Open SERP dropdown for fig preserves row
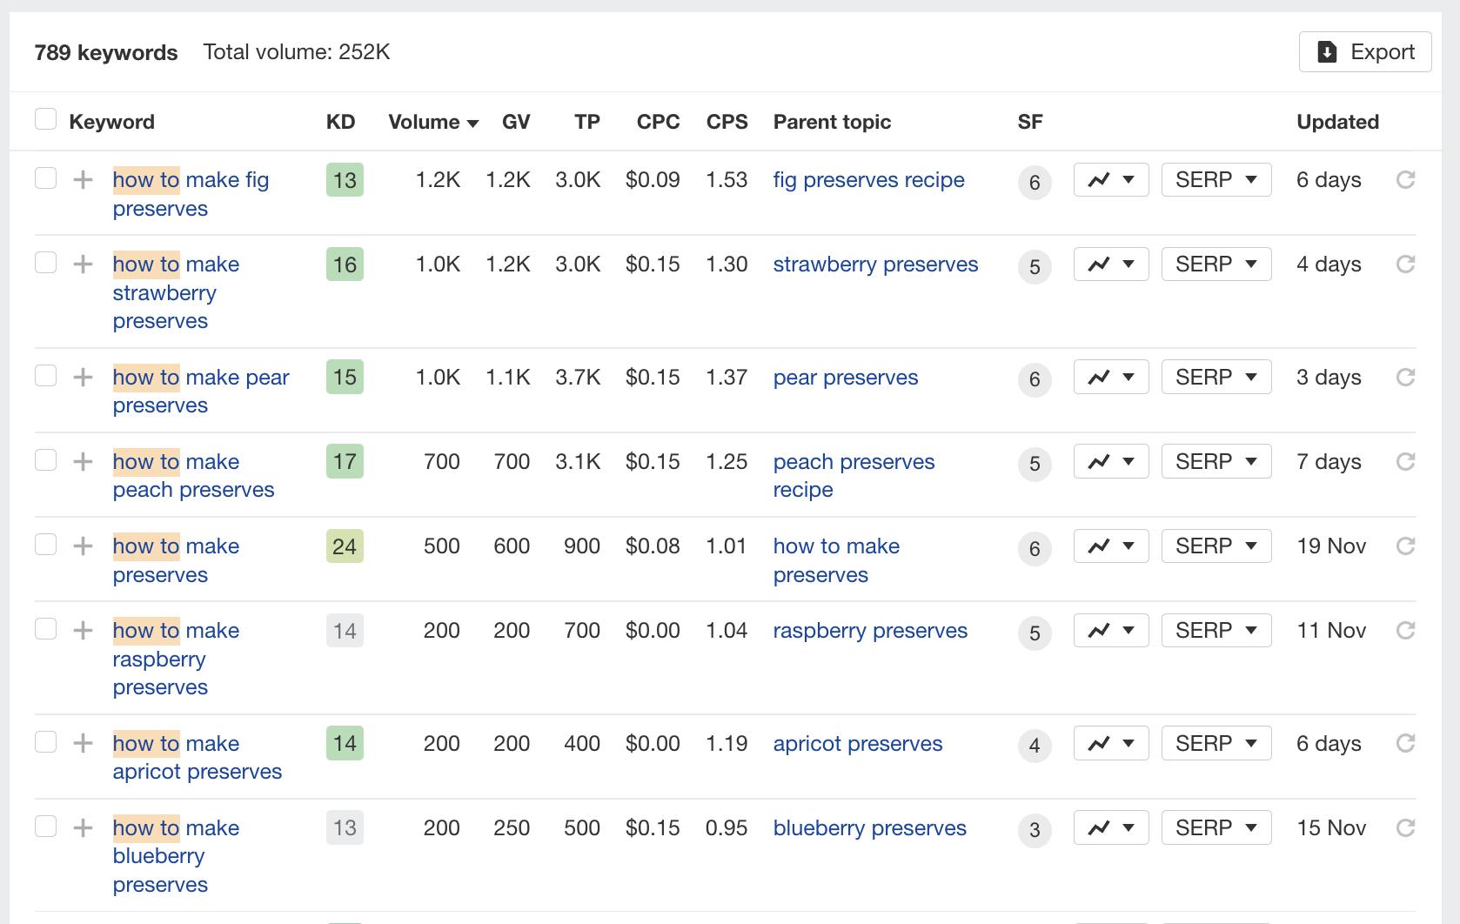 (x=1216, y=180)
